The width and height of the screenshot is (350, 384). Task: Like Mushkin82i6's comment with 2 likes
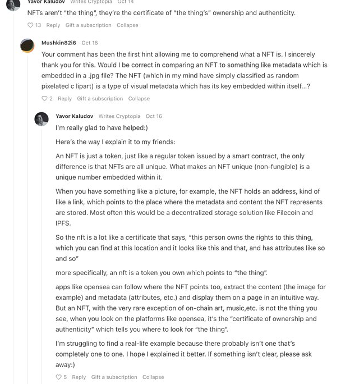pos(45,99)
